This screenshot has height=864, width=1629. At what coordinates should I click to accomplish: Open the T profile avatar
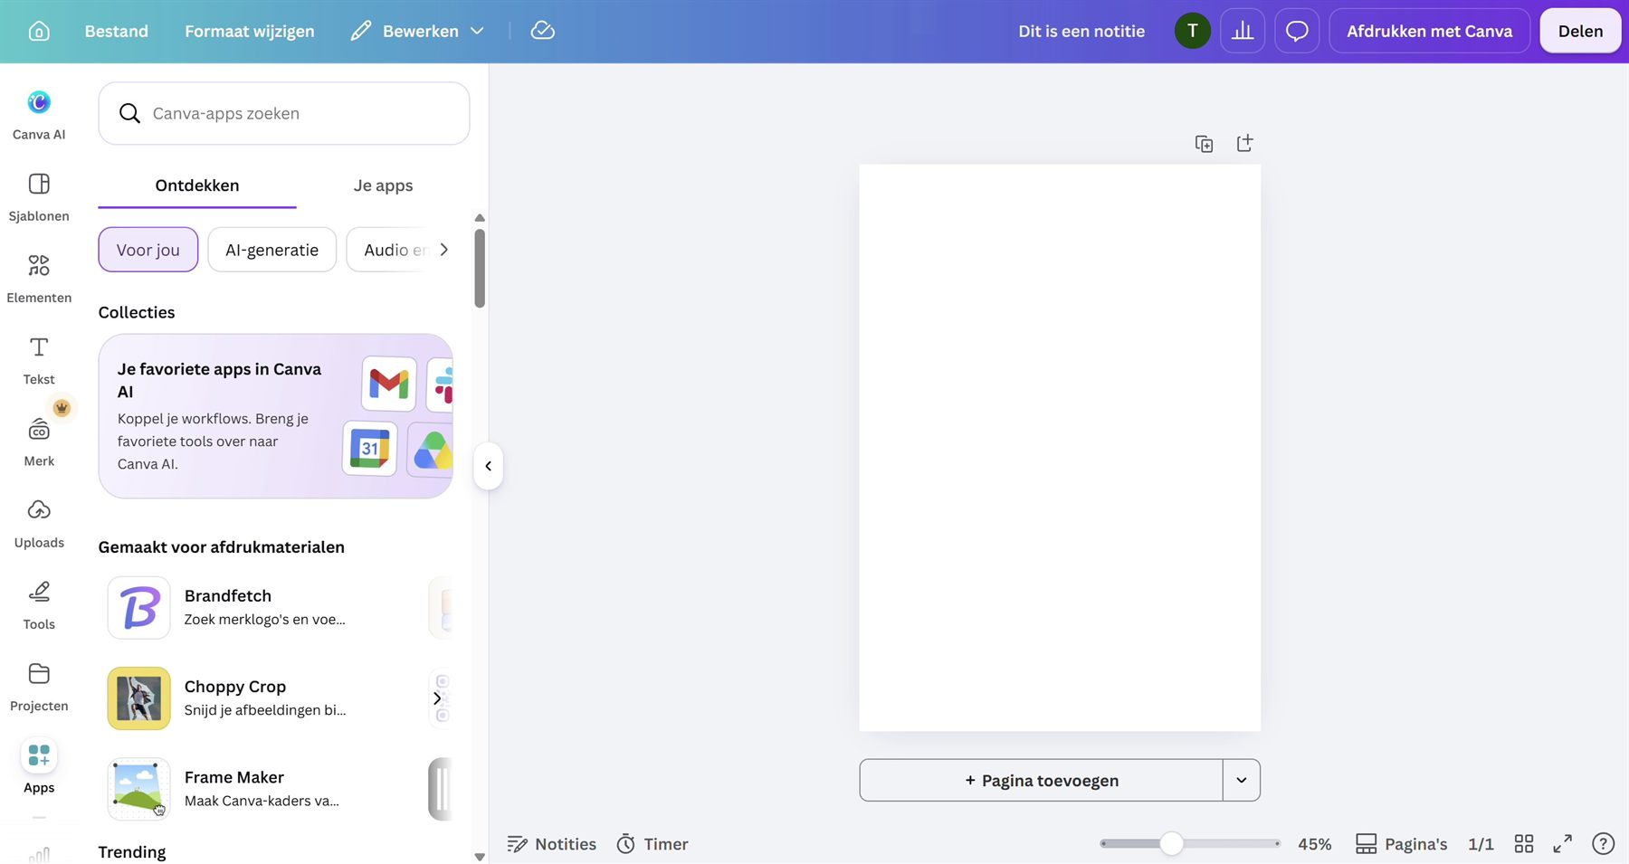[x=1192, y=31]
